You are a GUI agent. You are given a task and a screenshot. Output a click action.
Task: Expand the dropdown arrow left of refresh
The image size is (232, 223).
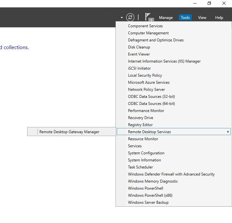(x=122, y=18)
